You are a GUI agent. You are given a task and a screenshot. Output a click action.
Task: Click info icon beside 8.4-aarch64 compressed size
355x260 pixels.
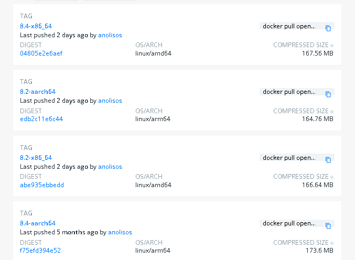pos(332,243)
